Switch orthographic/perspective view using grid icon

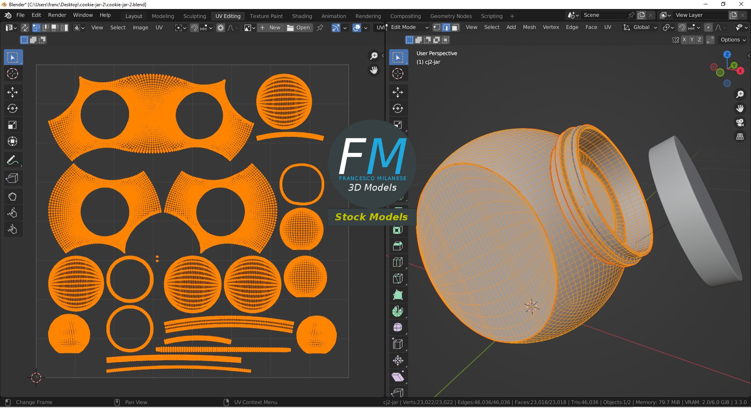coord(740,137)
